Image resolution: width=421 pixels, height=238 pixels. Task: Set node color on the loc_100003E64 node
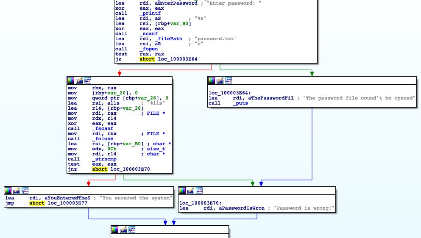point(212,80)
